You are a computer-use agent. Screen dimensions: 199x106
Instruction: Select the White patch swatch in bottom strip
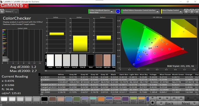[x=4, y=100]
